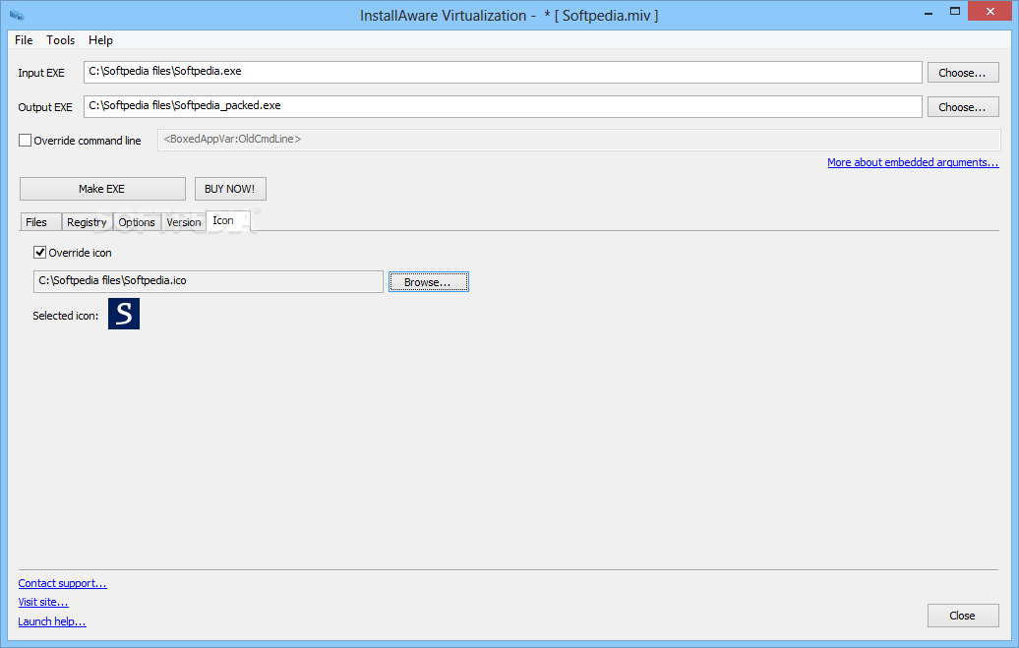Enable the Override command line checkbox
The image size is (1019, 648).
(26, 141)
